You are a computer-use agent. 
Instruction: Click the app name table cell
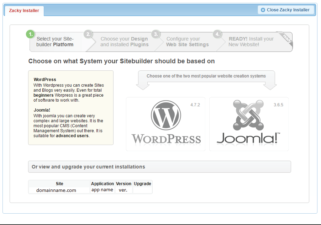point(102,190)
